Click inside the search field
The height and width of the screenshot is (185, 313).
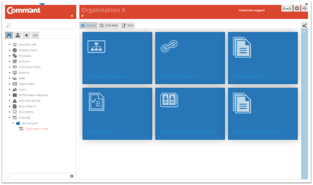click(40, 25)
